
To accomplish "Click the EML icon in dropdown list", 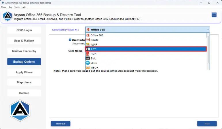I will 88,58.
